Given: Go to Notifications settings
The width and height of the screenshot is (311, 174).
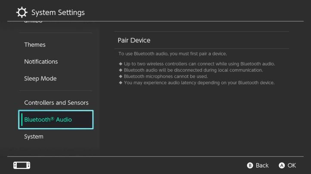Looking at the screenshot, I should pyautogui.click(x=41, y=62).
